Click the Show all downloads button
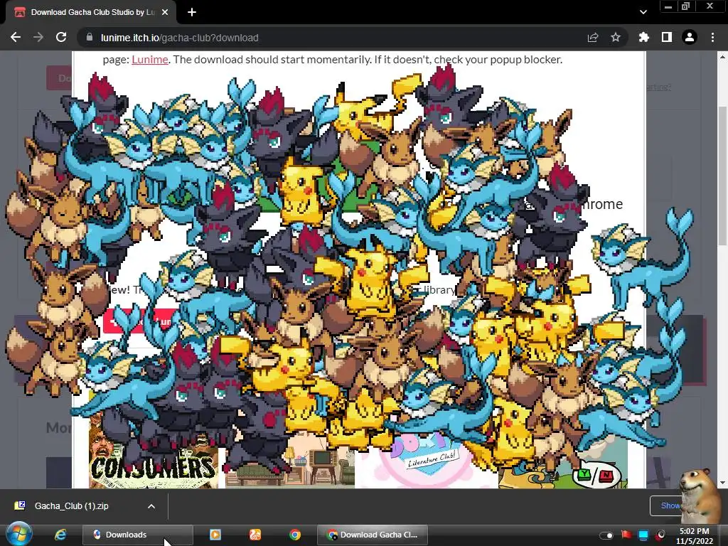728x546 pixels. click(668, 505)
